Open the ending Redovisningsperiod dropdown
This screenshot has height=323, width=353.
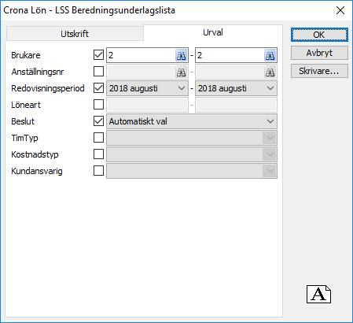click(x=236, y=88)
